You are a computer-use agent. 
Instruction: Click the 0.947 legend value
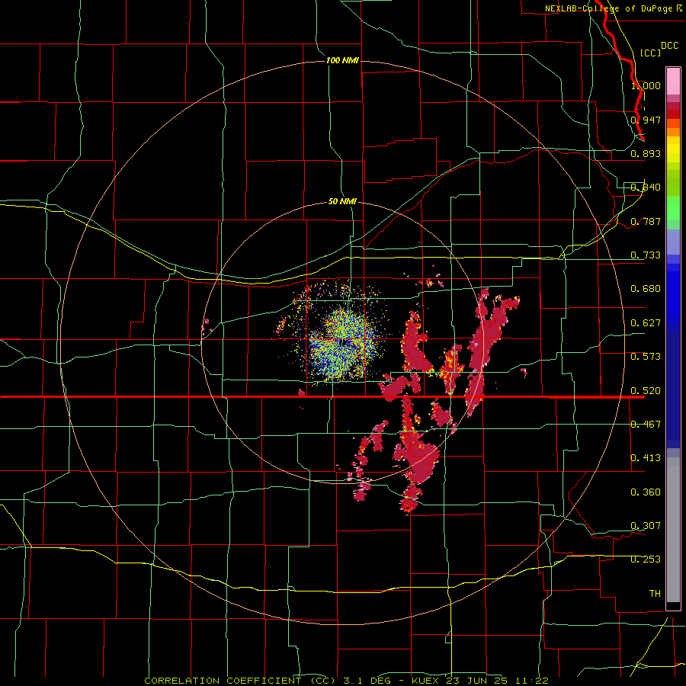[x=646, y=120]
